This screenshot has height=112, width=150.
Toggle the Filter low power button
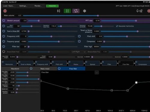coord(4,46)
